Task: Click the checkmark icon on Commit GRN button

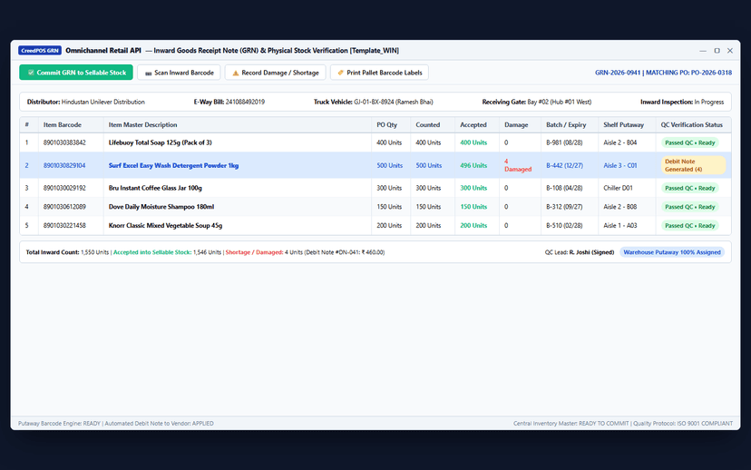Action: point(31,73)
